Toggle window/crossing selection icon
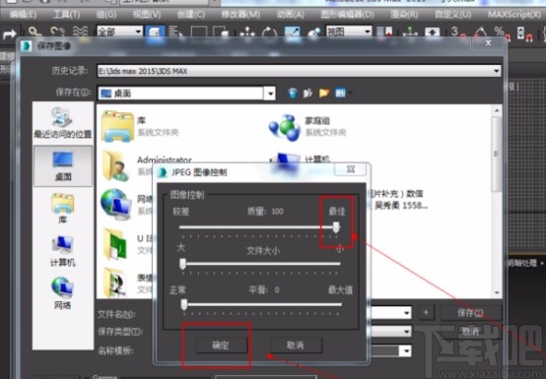Image resolution: width=546 pixels, height=379 pixels. pos(221,32)
